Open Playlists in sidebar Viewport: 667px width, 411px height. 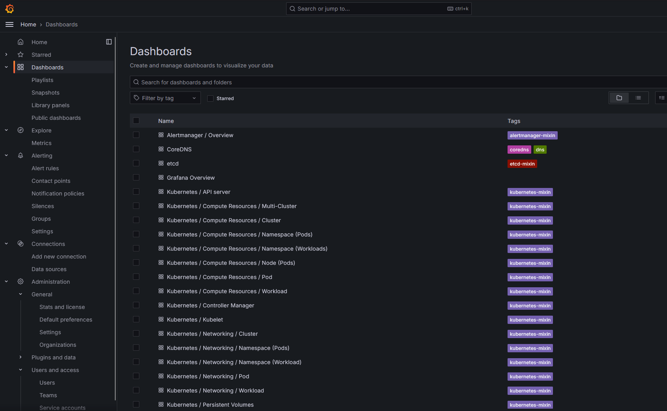click(42, 80)
